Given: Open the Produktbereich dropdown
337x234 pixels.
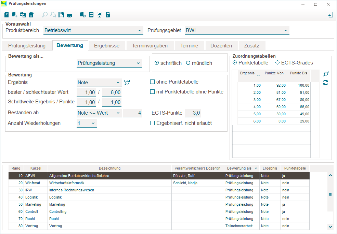Looking at the screenshot, I should (x=140, y=30).
